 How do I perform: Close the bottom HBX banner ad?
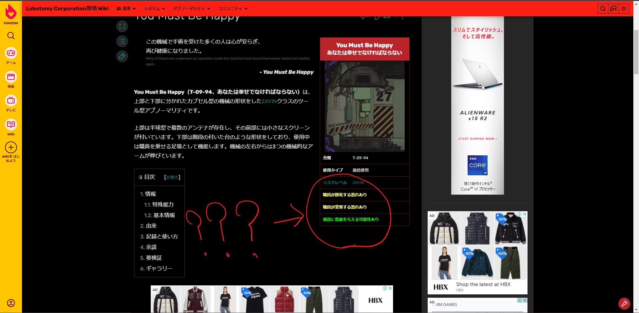pos(390,288)
